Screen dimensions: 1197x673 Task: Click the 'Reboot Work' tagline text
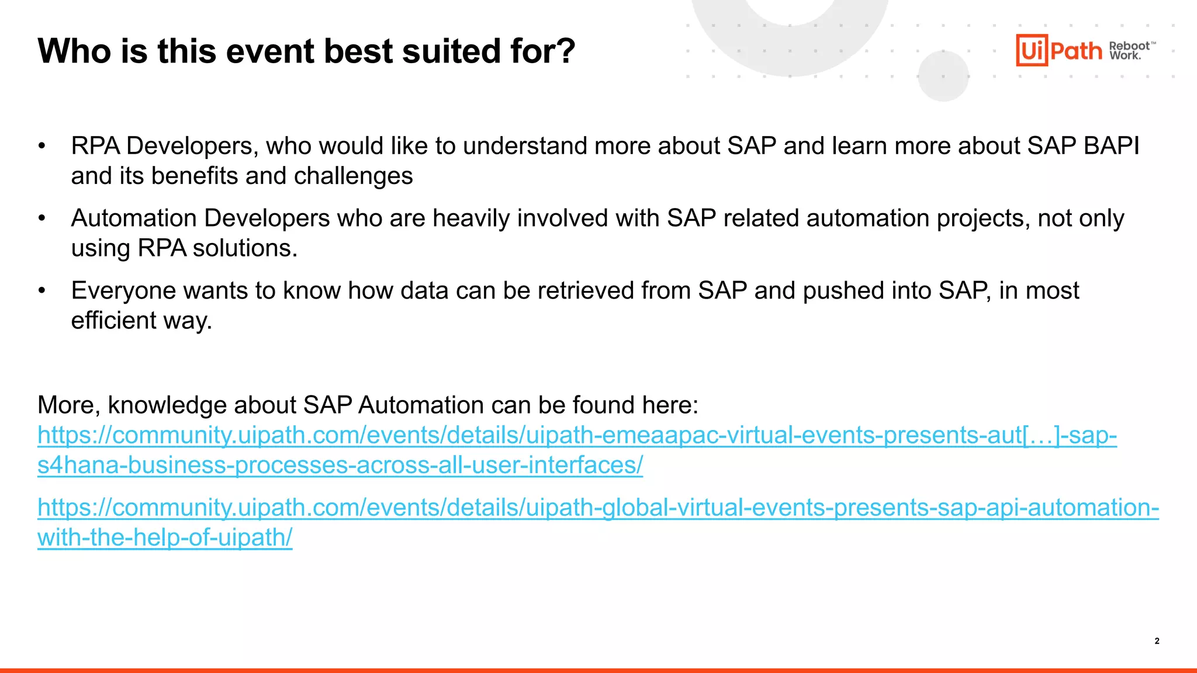pos(1130,51)
